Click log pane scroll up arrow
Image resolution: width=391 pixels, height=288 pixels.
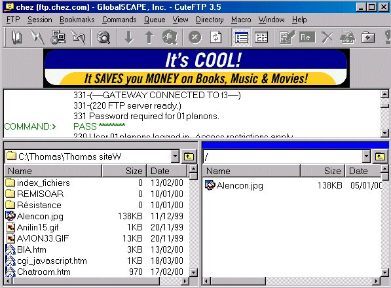point(384,94)
